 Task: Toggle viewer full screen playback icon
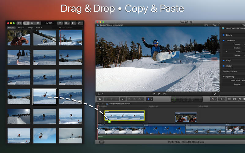pyautogui.click(x=215, y=94)
